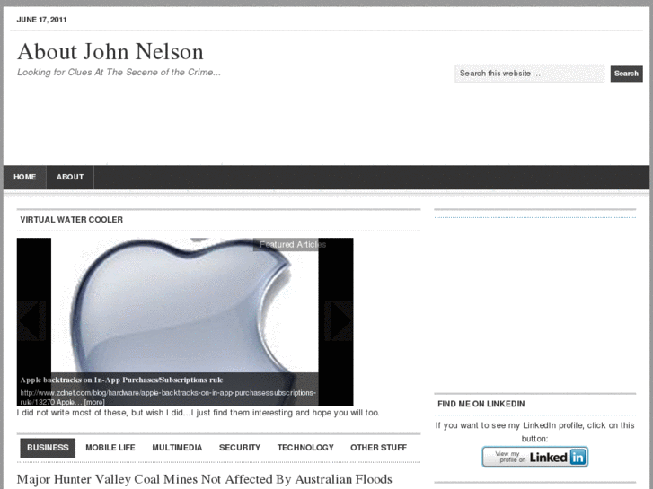The height and width of the screenshot is (489, 653).
Task: Click the Search button
Action: 626,74
